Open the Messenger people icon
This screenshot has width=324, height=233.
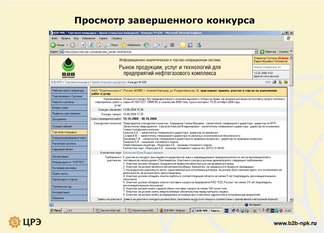(x=198, y=45)
